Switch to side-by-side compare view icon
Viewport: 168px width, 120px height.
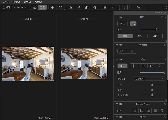click(42, 7)
